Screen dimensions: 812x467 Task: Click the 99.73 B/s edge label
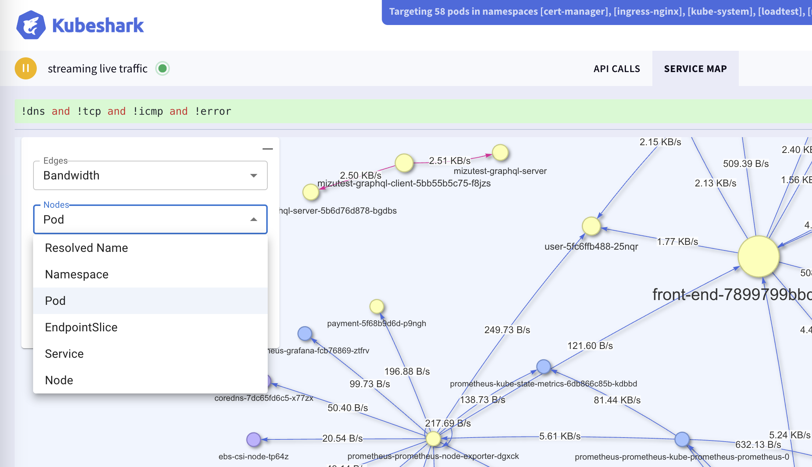coord(370,384)
